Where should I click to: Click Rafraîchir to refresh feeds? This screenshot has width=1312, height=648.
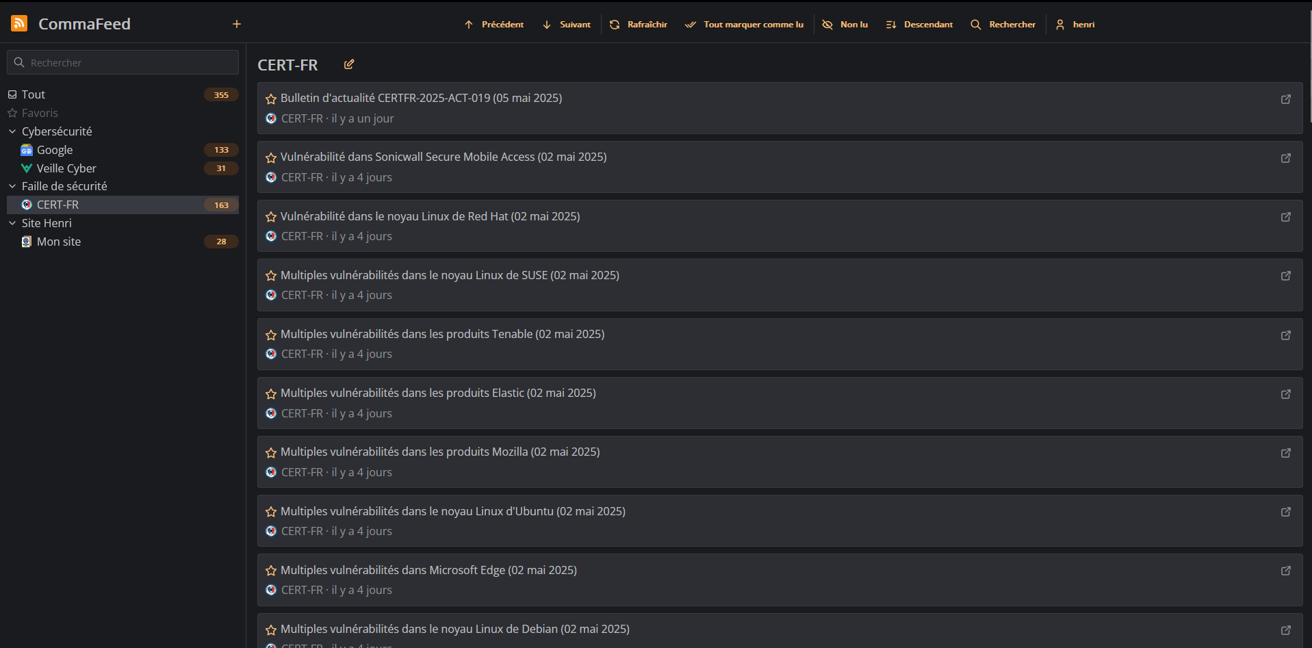point(638,25)
